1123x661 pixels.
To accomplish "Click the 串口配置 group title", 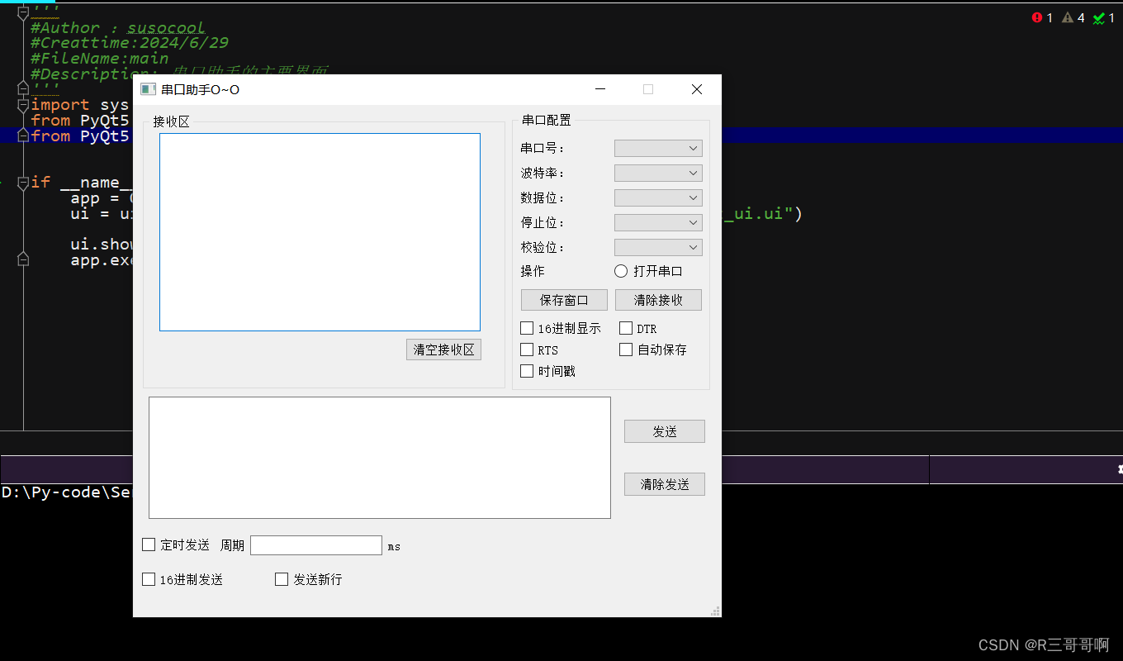I will tap(546, 121).
